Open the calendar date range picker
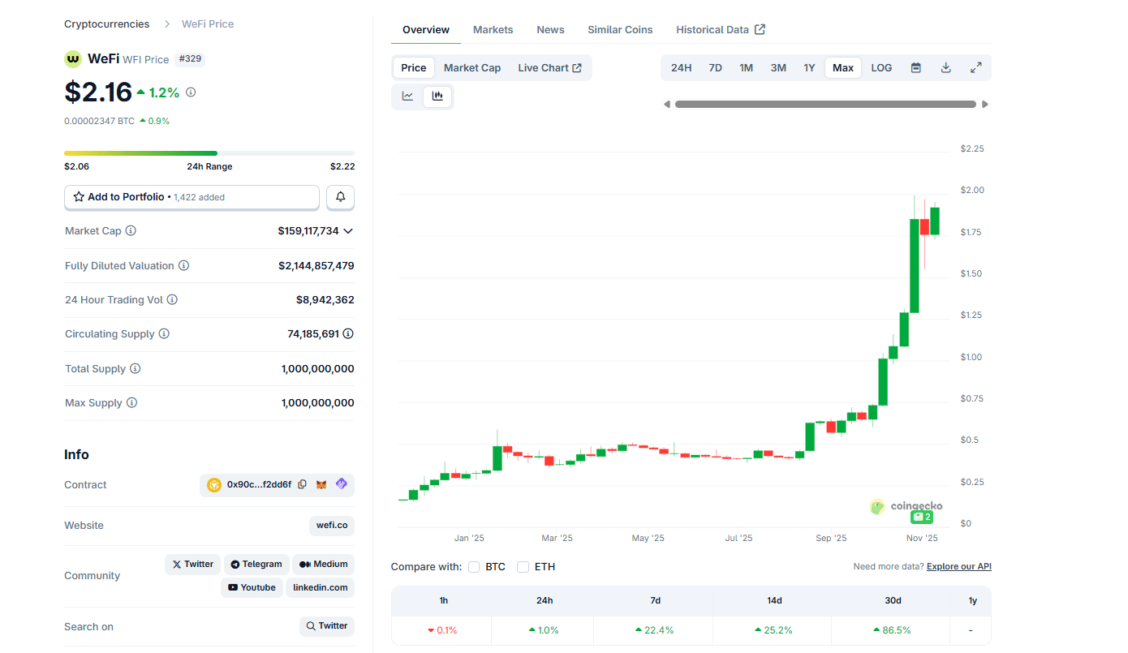 [915, 68]
